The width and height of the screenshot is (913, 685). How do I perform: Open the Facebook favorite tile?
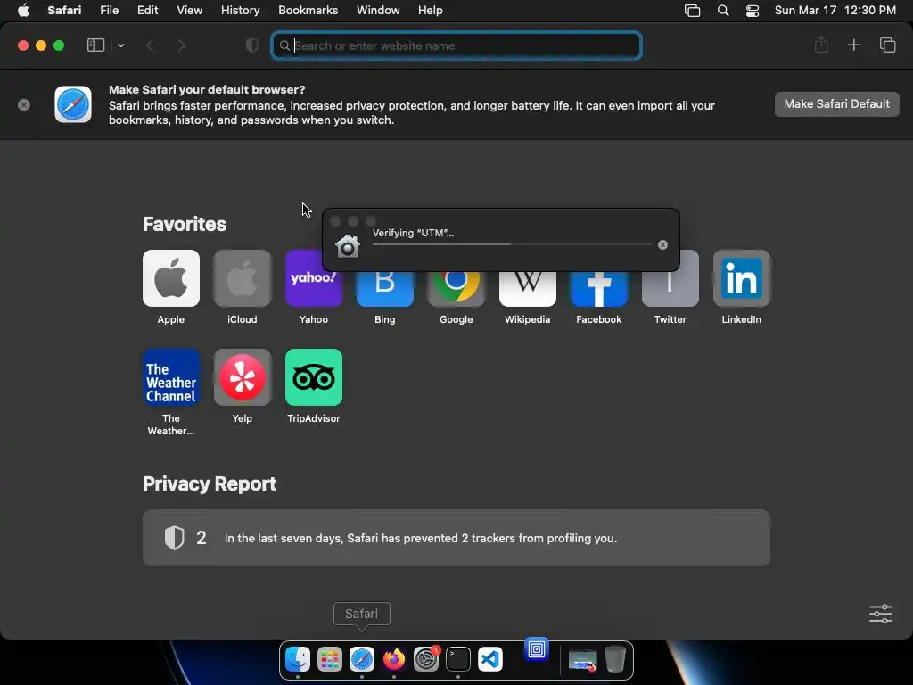[598, 289]
